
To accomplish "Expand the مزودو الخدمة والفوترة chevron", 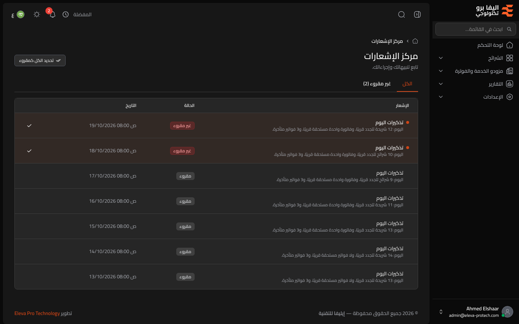I will point(441,71).
